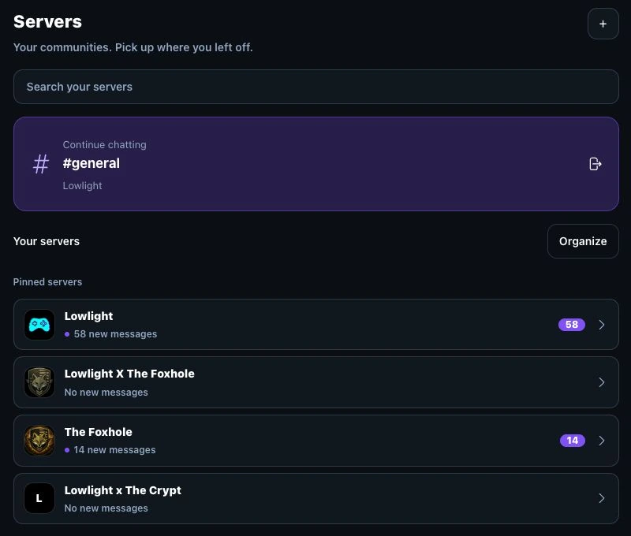Click the 58 unread badge on Lowlight
This screenshot has height=536, width=631.
point(571,325)
